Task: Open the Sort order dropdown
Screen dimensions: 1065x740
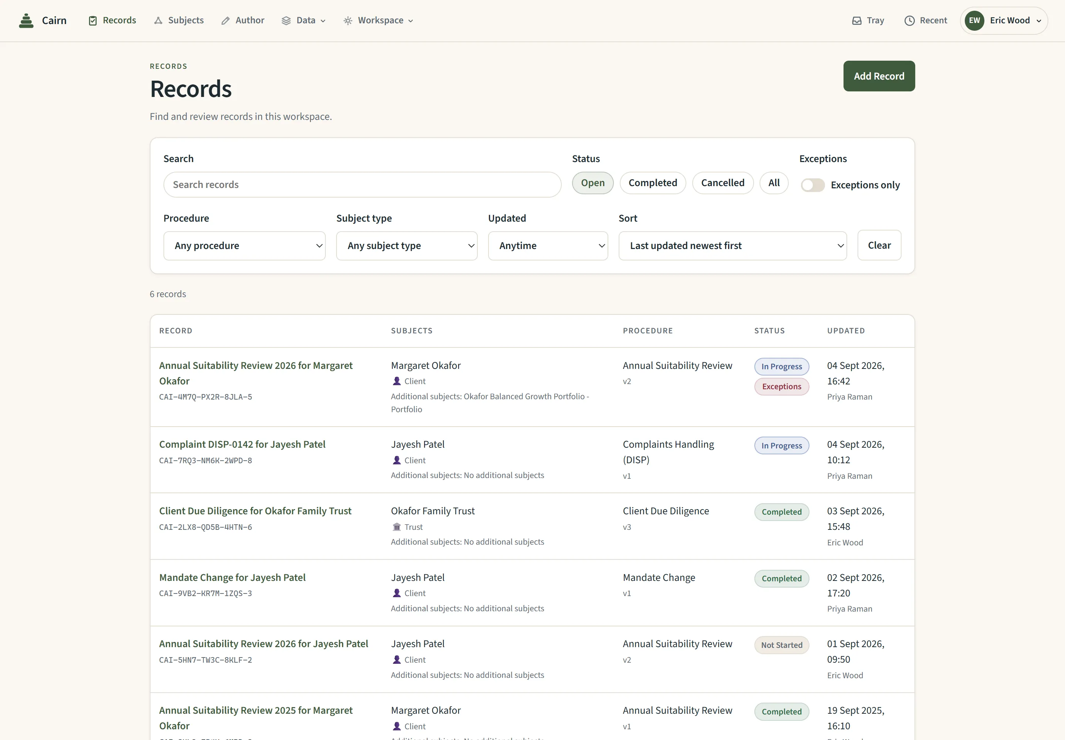Action: point(732,246)
